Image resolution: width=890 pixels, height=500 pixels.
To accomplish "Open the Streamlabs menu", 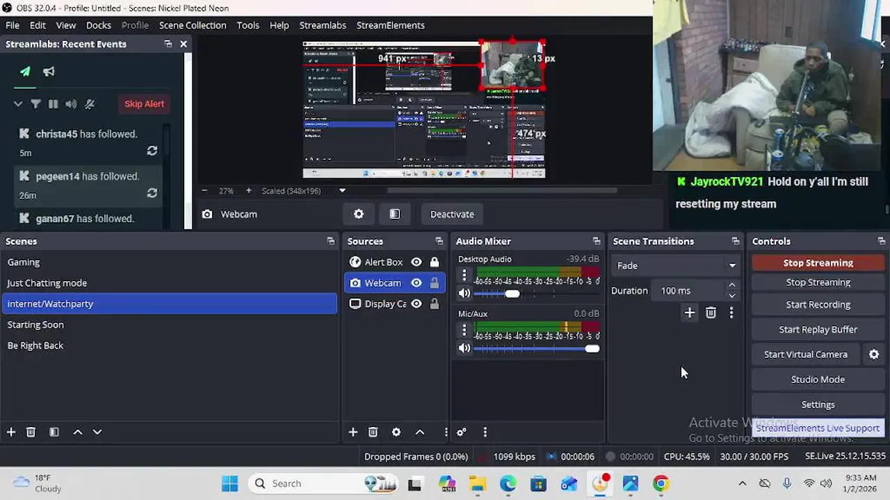I will coord(323,25).
